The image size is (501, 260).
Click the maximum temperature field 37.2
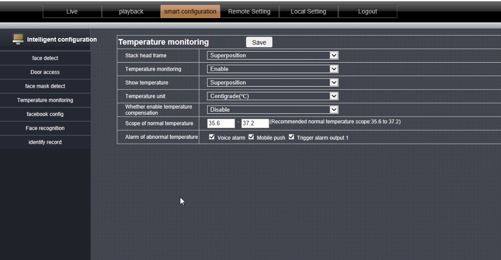click(255, 123)
